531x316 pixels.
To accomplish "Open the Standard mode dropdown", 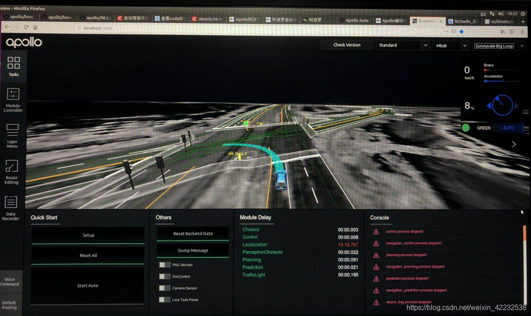I will [402, 45].
